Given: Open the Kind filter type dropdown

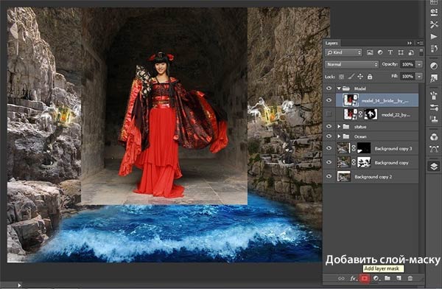Looking at the screenshot, I should 343,52.
